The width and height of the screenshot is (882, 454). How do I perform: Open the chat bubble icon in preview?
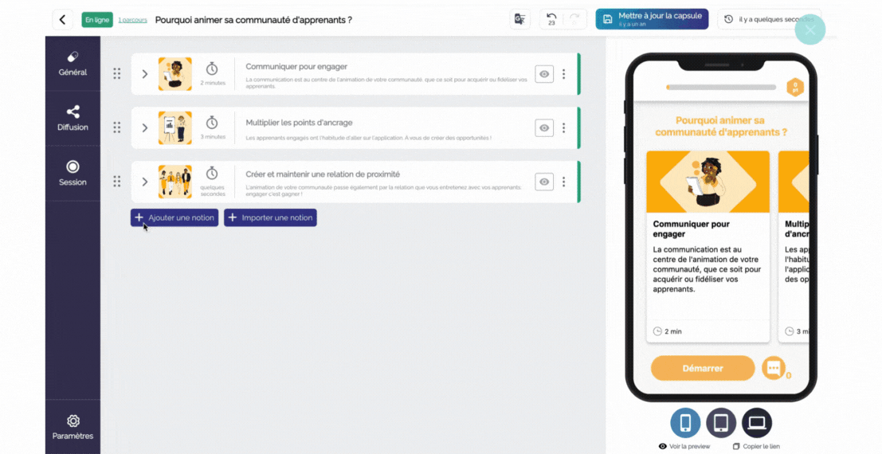tap(773, 368)
